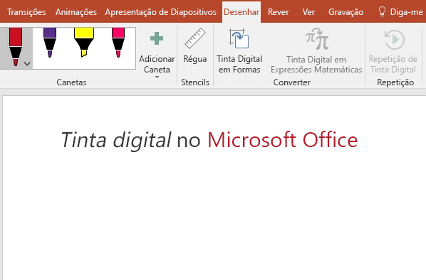
Task: Select the yellow highlighter
Action: coord(84,43)
